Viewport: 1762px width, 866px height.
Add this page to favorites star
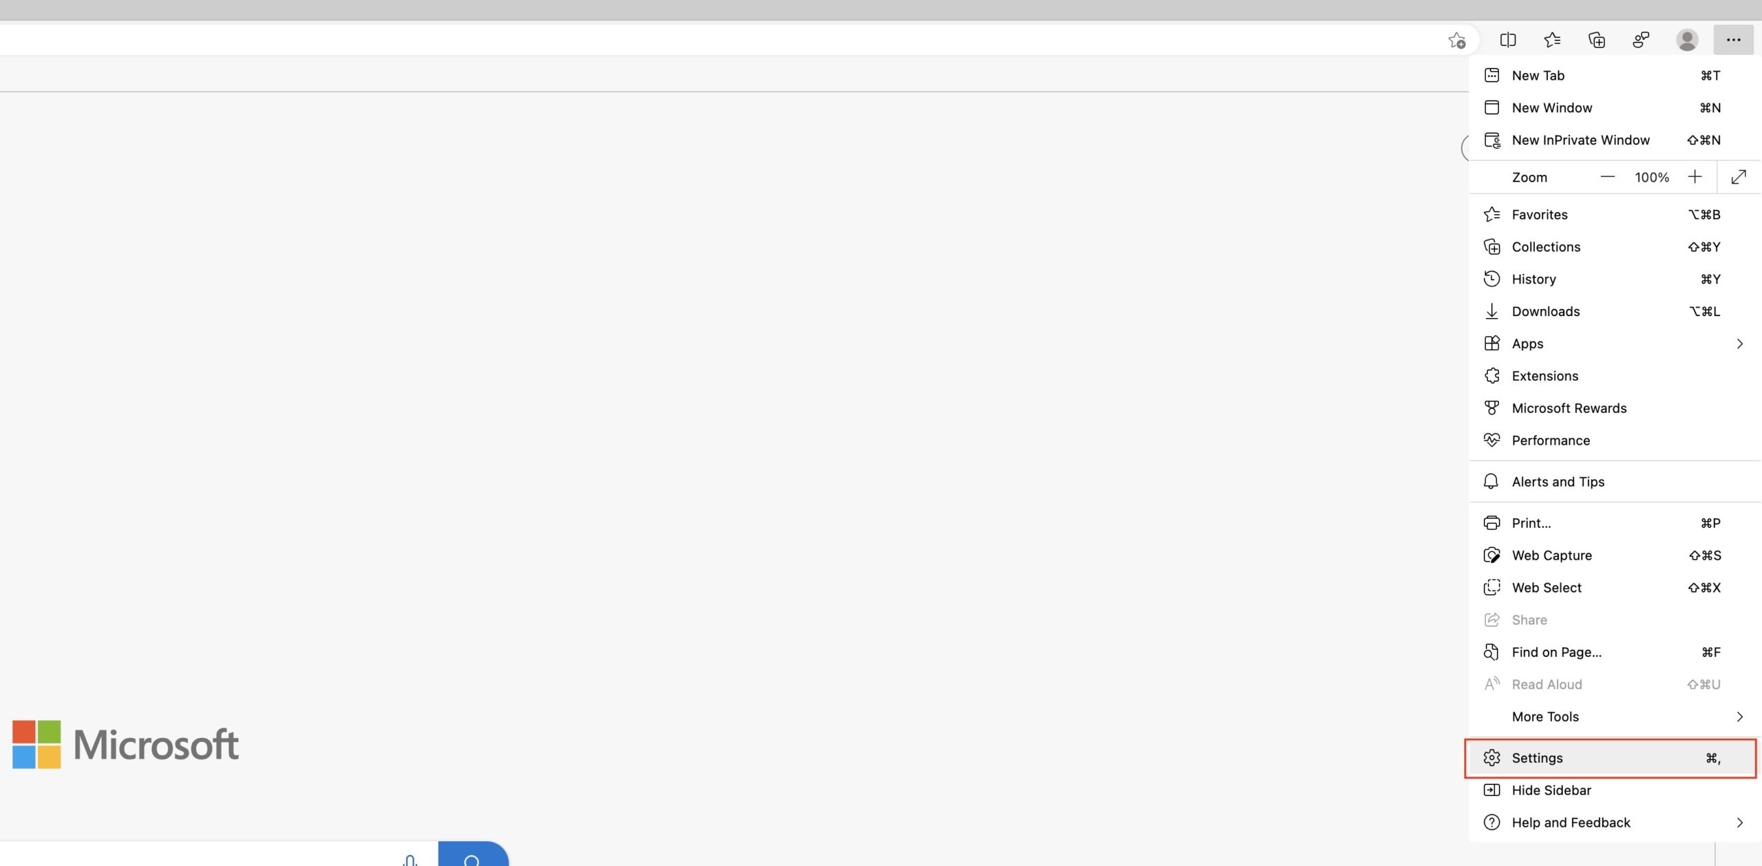tap(1456, 41)
